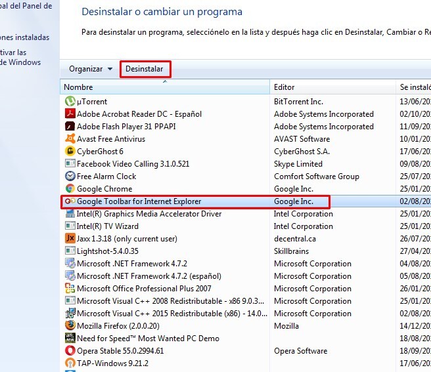Click decentral.ca editor cell
Viewport: 431px width, 372px height.
(x=294, y=239)
